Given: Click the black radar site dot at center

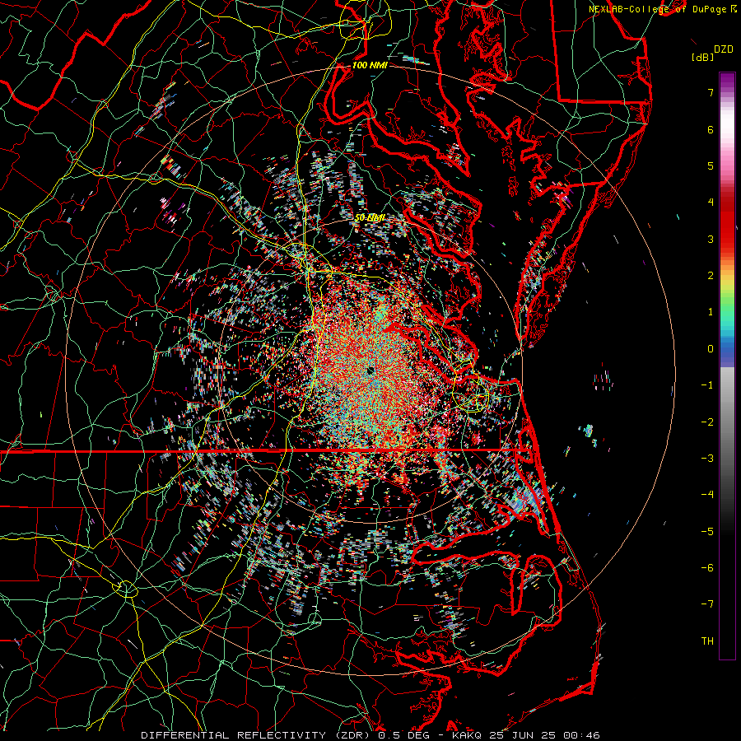Looking at the screenshot, I should click(370, 370).
